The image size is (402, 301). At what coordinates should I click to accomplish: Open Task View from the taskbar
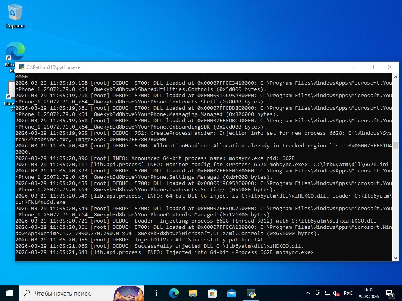(154, 293)
